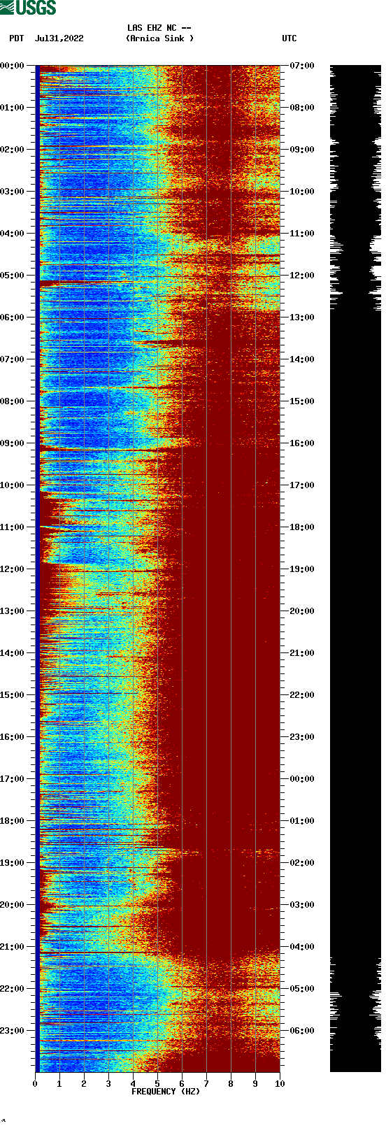The width and height of the screenshot is (386, 1128).
Task: Select the UTC timezone label
Action: click(289, 38)
